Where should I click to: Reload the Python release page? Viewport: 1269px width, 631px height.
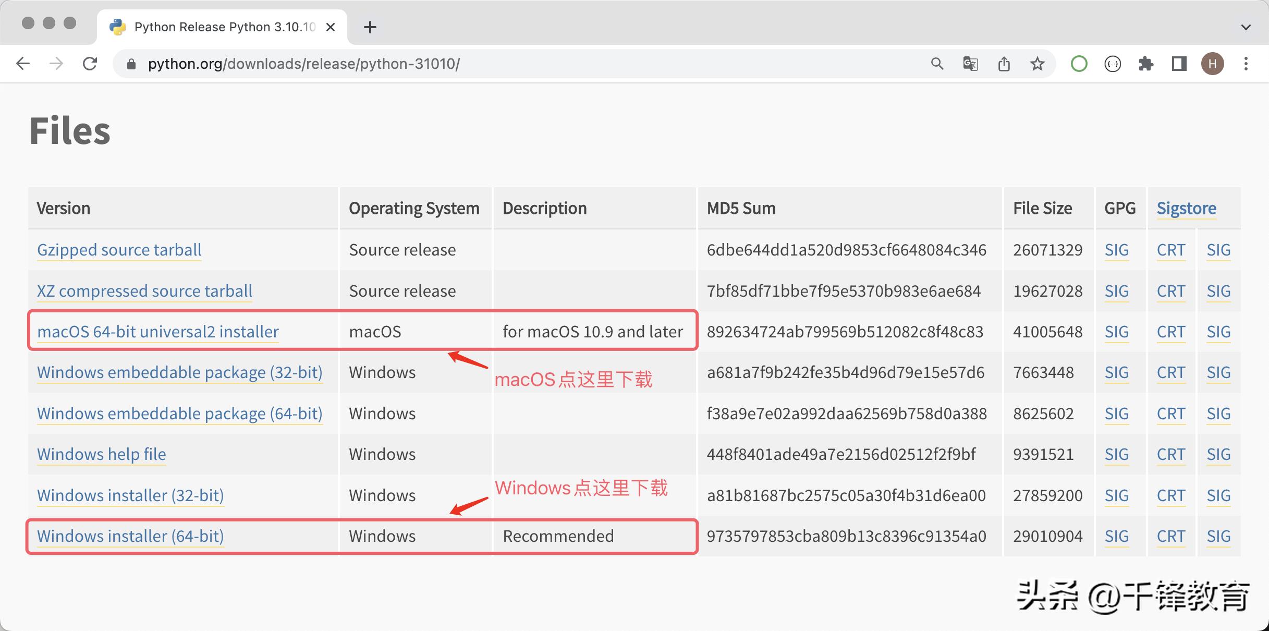90,64
